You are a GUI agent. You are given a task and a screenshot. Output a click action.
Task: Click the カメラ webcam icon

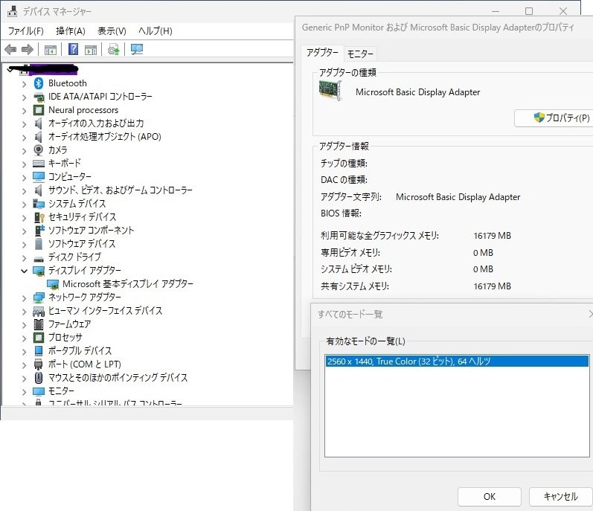(x=38, y=150)
